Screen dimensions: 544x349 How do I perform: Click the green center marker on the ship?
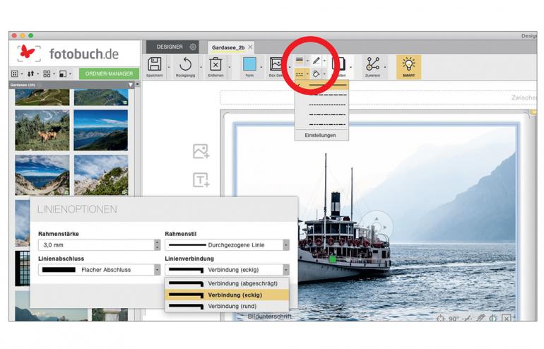[333, 259]
